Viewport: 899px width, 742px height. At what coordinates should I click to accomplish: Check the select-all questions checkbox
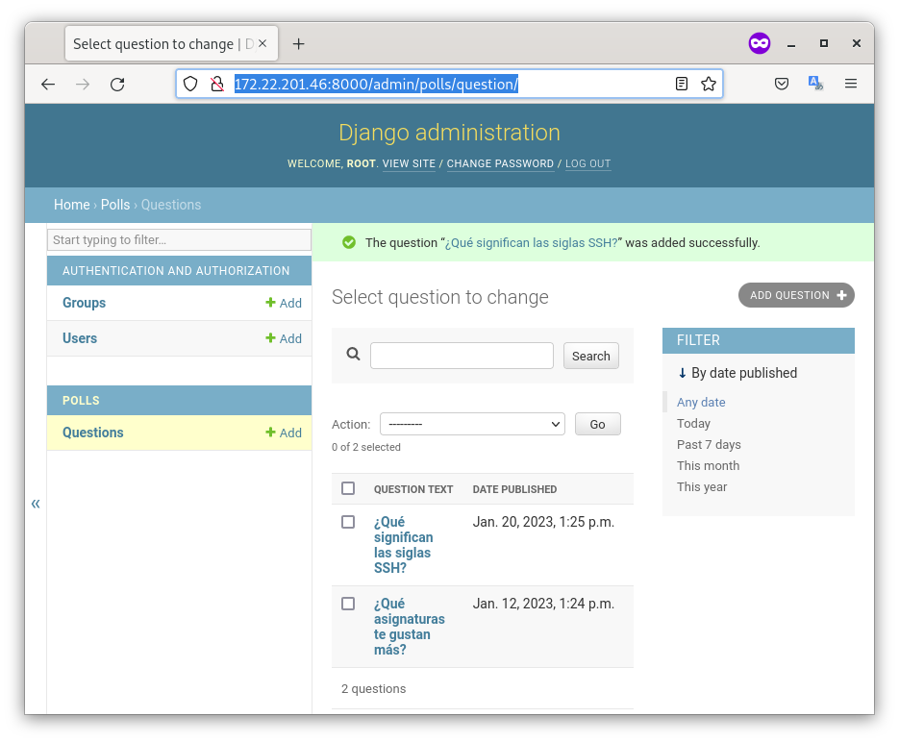pyautogui.click(x=348, y=488)
